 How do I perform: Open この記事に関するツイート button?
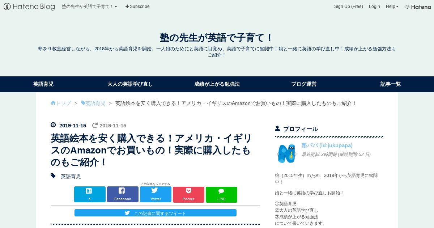click(x=156, y=213)
